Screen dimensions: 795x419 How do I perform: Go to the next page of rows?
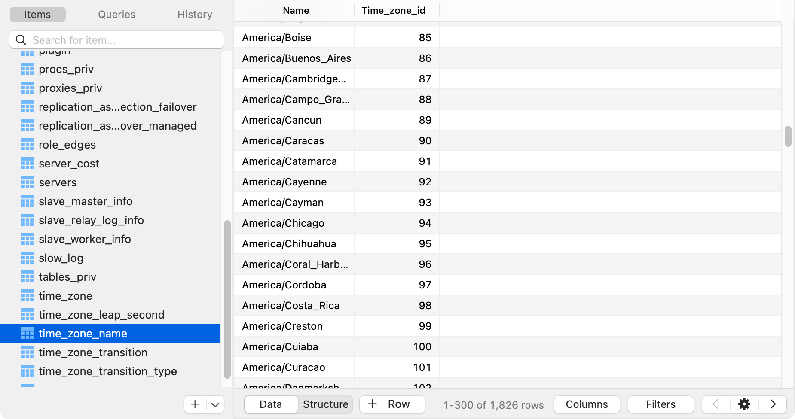773,404
